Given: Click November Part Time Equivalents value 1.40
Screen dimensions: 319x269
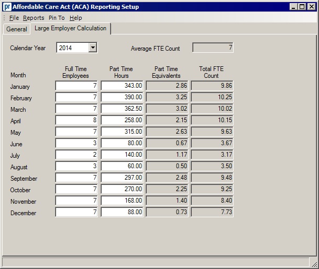Looking at the screenshot, I should pos(167,201).
